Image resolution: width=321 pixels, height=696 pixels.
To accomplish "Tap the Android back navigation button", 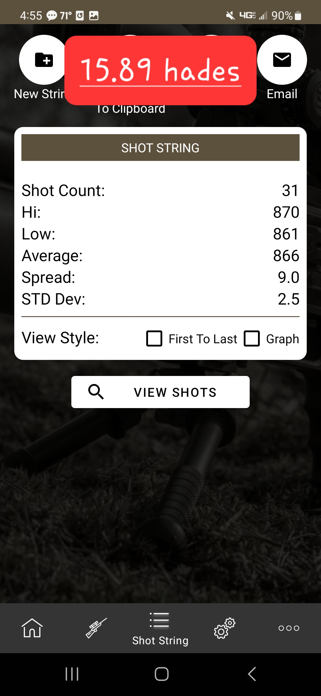I will click(252, 674).
